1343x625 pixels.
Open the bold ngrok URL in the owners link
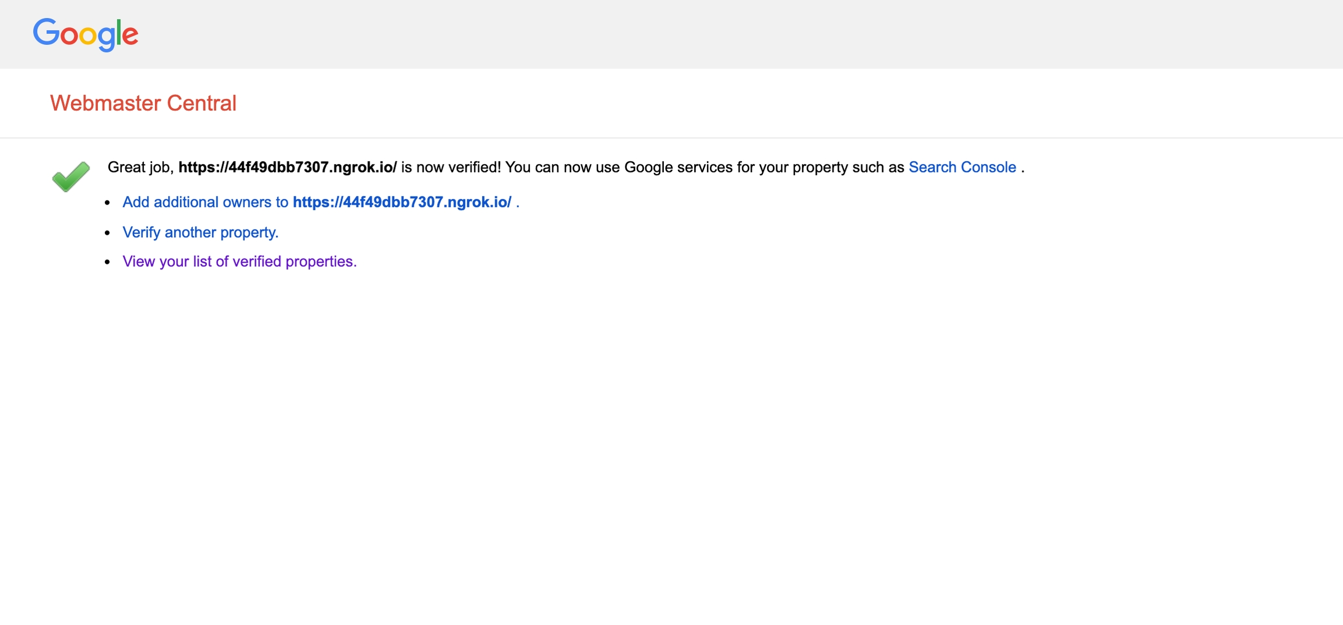[x=402, y=202]
